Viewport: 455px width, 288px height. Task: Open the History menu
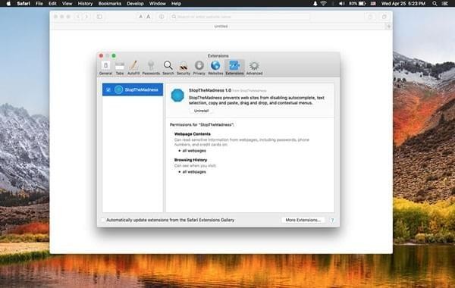[85, 4]
